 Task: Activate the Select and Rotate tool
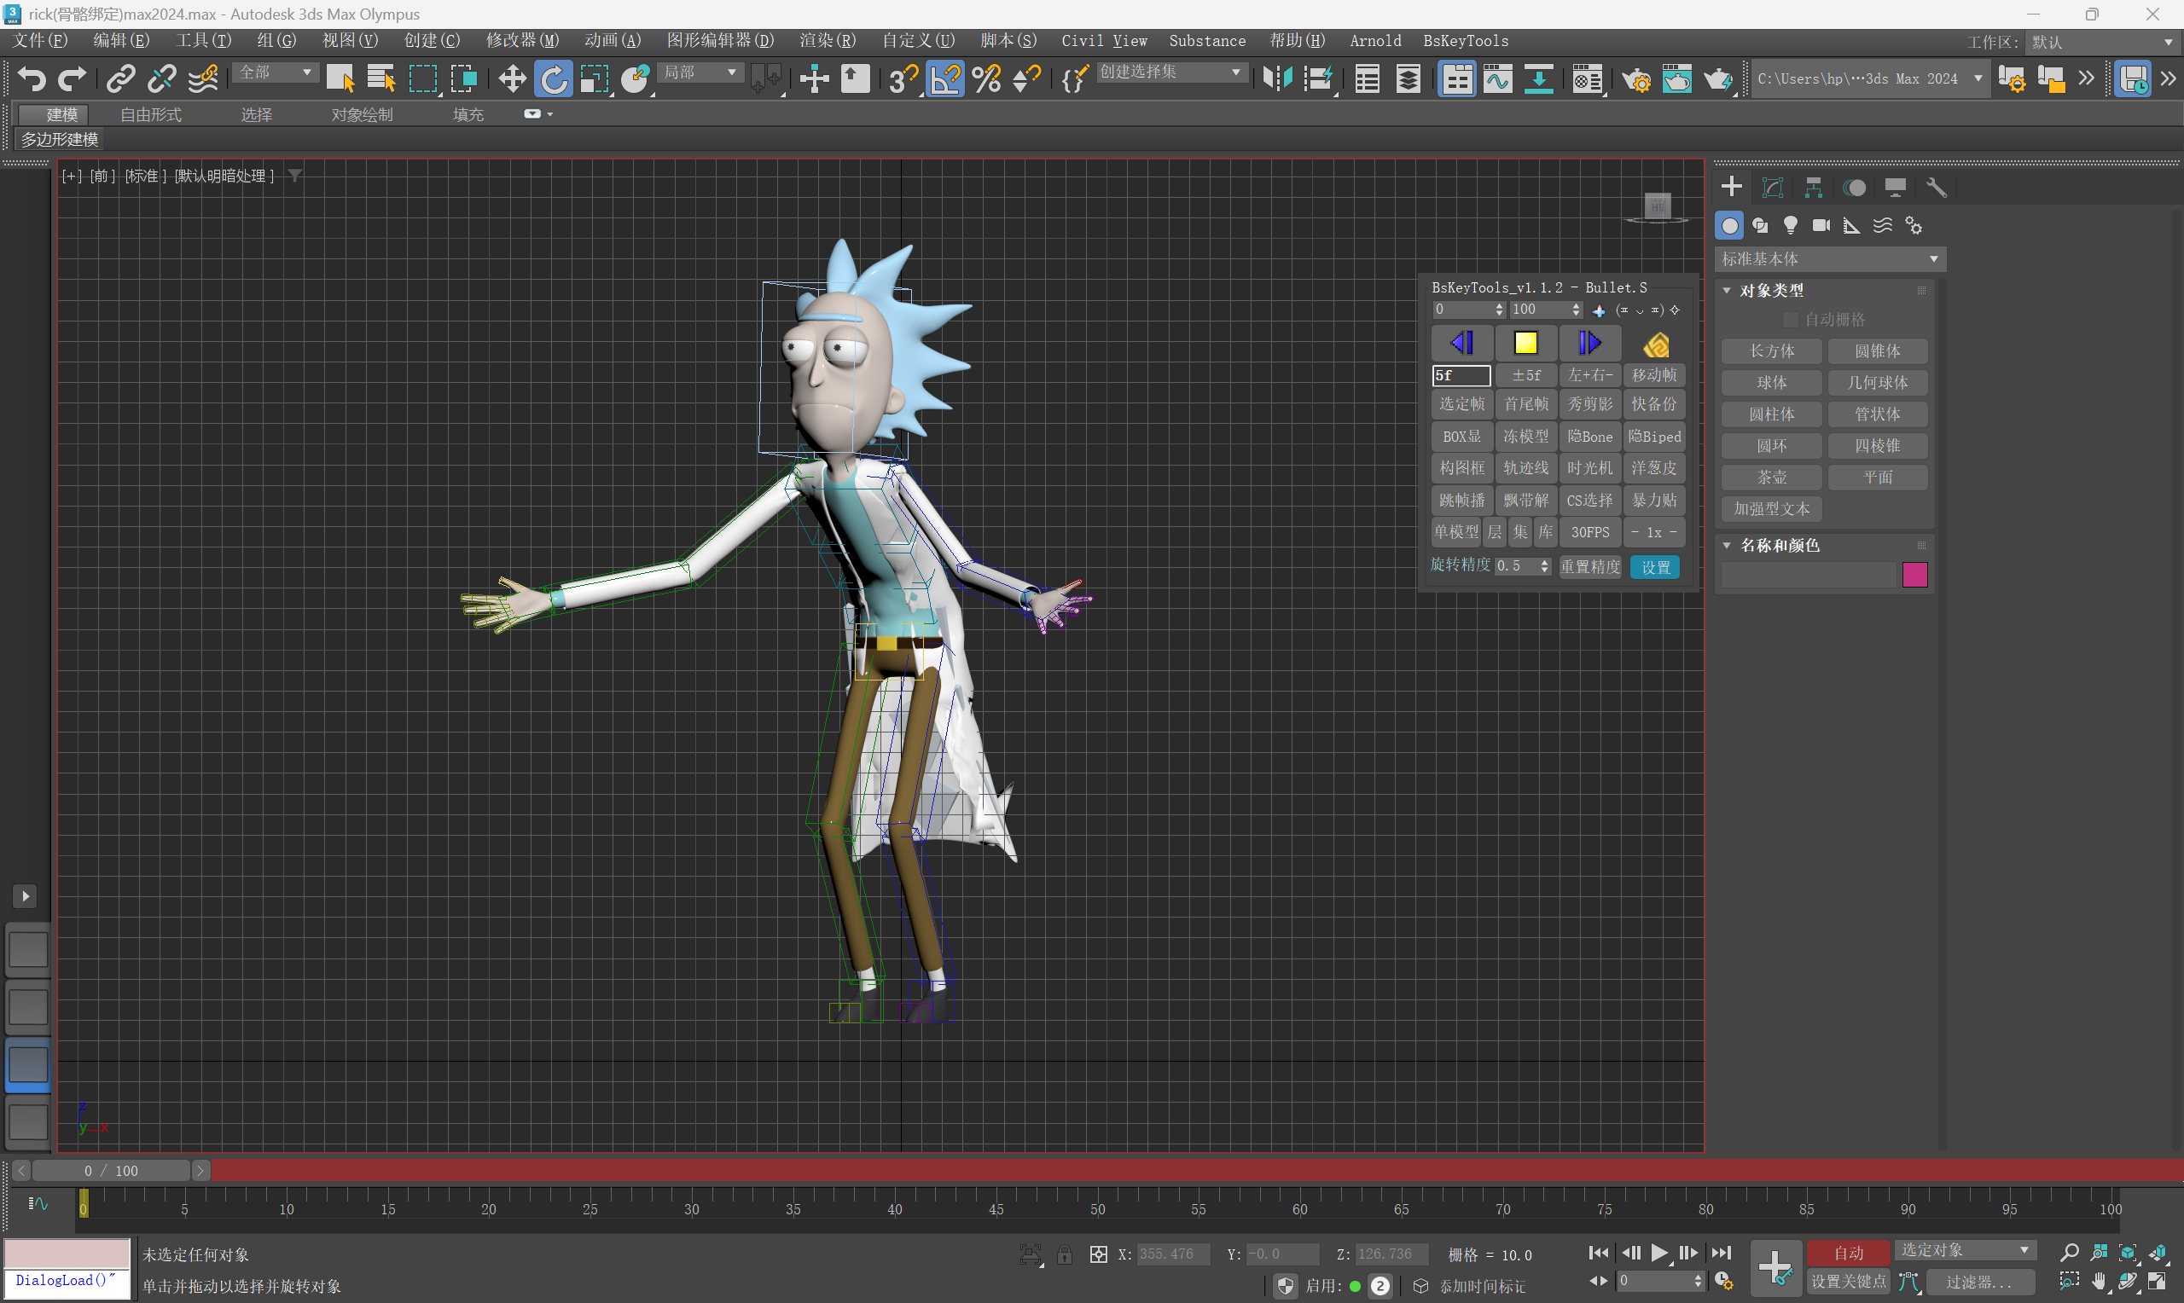click(553, 79)
